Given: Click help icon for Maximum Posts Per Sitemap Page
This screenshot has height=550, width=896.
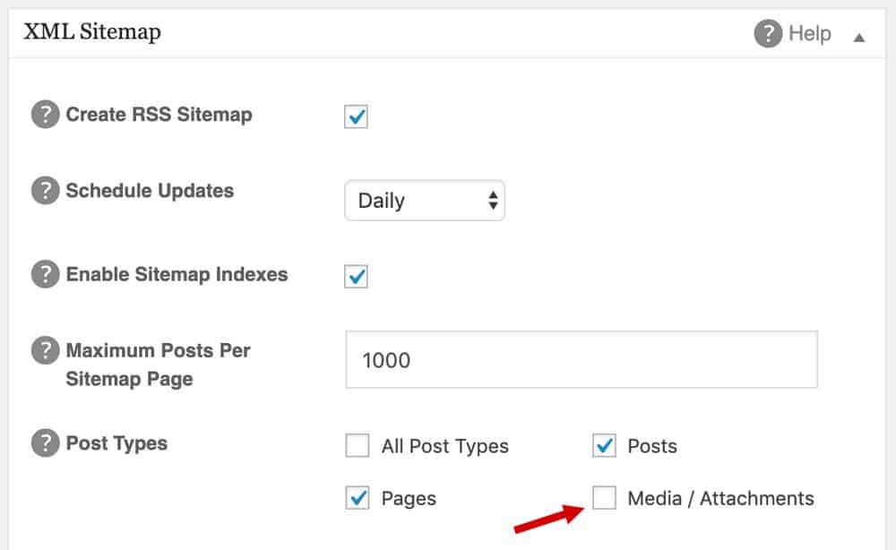Looking at the screenshot, I should pos(46,351).
